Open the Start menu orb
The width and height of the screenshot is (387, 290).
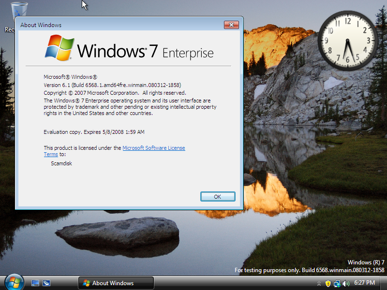[x=13, y=284]
